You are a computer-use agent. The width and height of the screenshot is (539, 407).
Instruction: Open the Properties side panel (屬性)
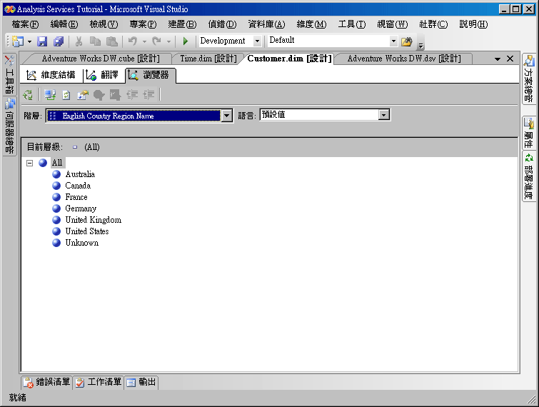(528, 133)
